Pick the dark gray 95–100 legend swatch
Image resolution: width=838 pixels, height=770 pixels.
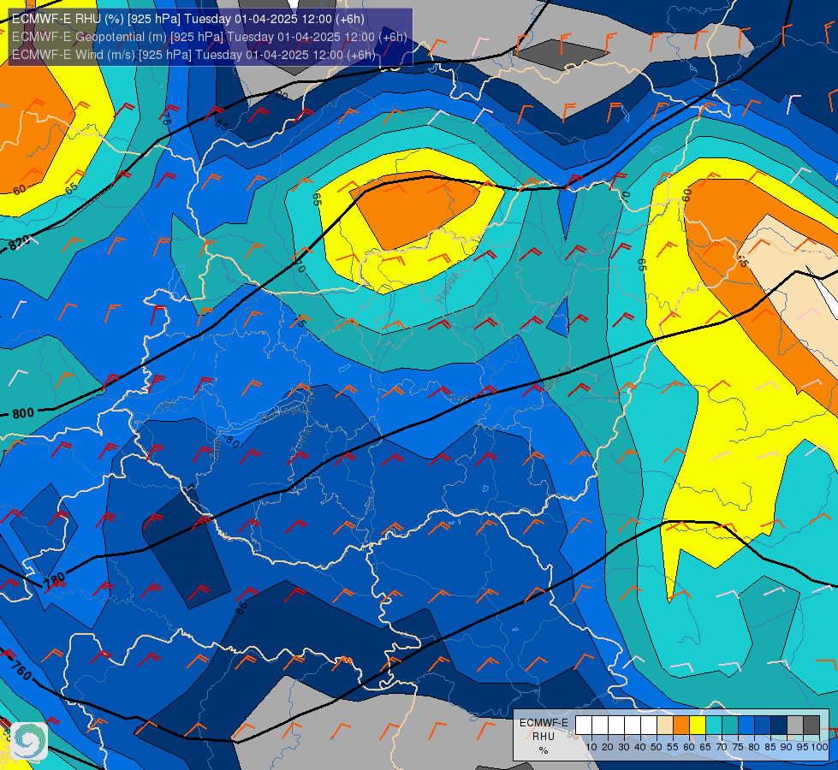click(811, 725)
